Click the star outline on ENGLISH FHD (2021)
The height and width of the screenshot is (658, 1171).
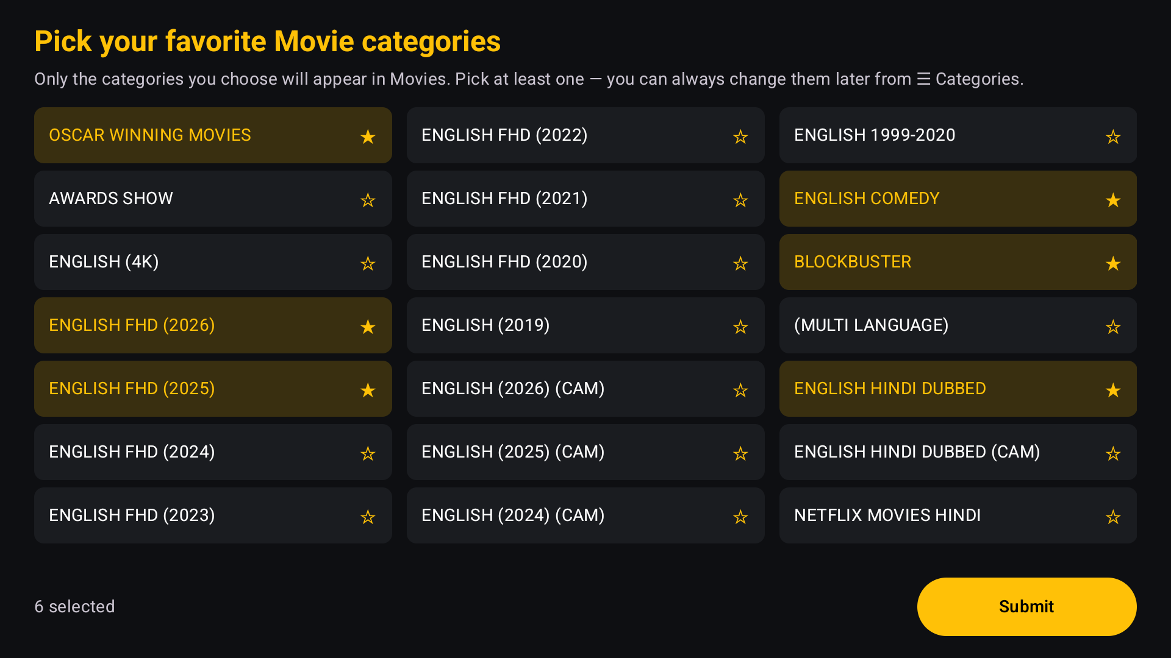[x=740, y=200]
